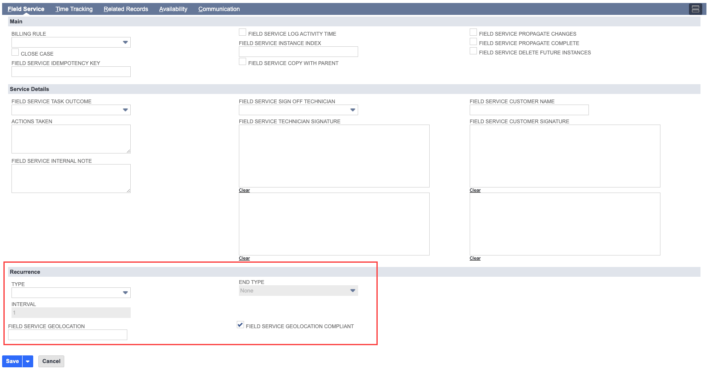
Task: Click the upper technician signature pad
Action: (x=334, y=156)
